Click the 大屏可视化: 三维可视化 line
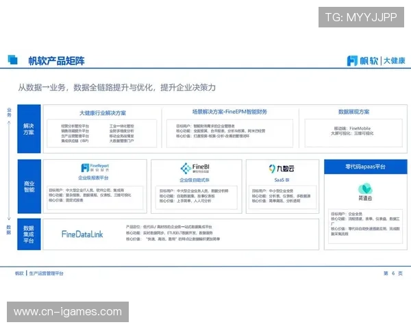The height and width of the screenshot is (329, 411). [352, 133]
